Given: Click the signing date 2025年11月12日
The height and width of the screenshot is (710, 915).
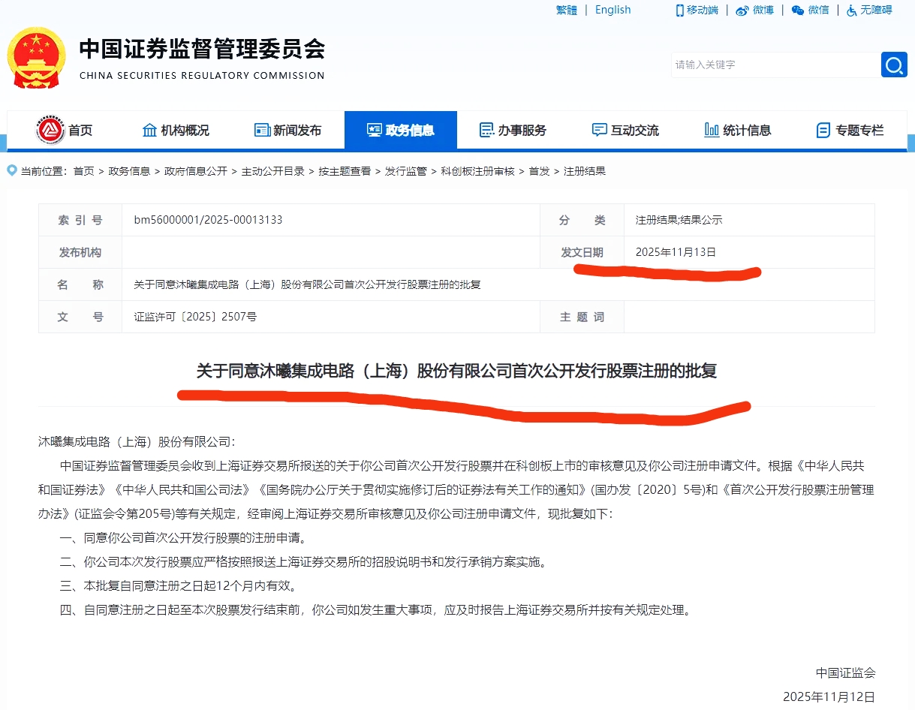Looking at the screenshot, I should (829, 696).
